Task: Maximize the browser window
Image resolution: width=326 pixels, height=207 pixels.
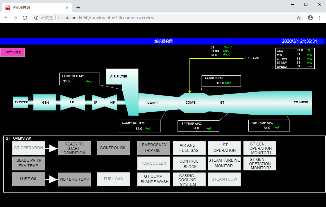Action: 306,4
